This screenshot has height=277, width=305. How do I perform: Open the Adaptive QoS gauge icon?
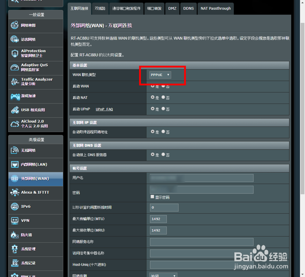coord(15,68)
